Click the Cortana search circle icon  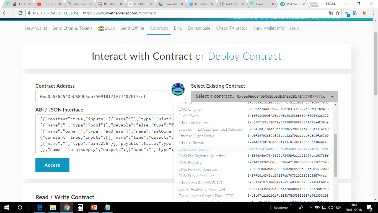(x=20, y=207)
